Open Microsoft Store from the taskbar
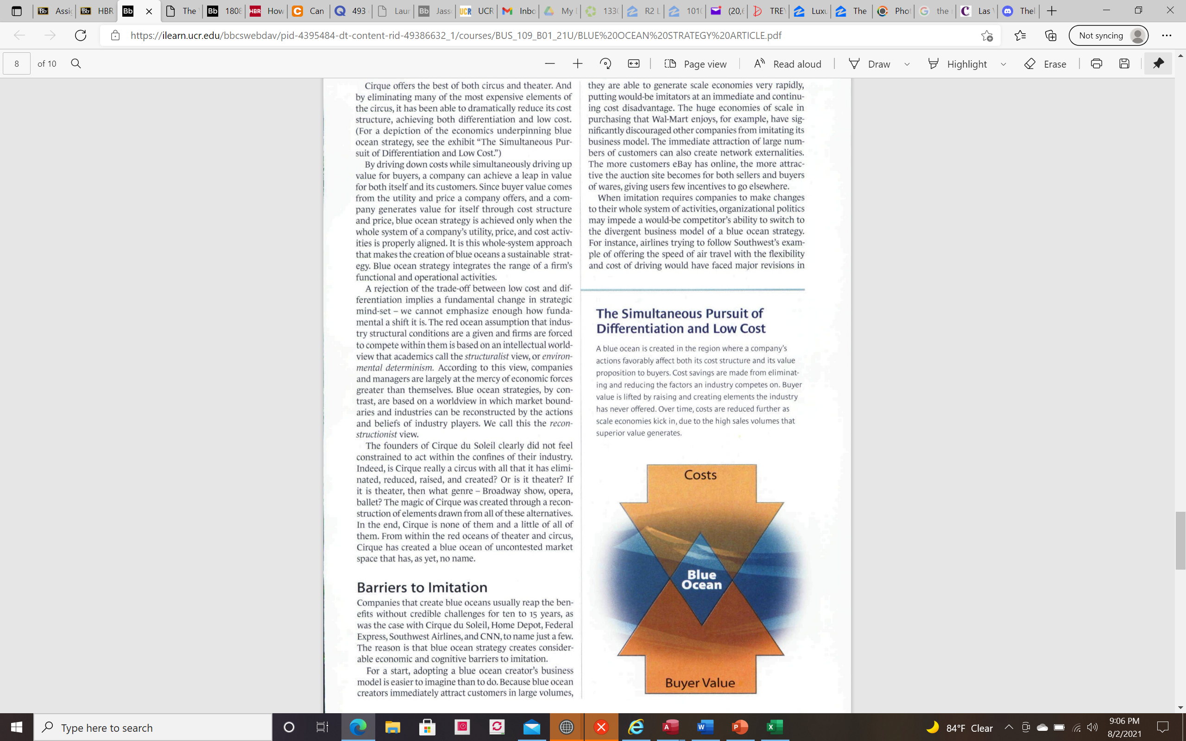The height and width of the screenshot is (741, 1186). click(427, 727)
